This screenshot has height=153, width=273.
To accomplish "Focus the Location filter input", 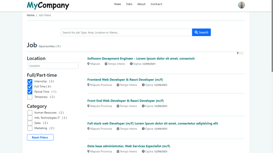I will click(x=53, y=66).
